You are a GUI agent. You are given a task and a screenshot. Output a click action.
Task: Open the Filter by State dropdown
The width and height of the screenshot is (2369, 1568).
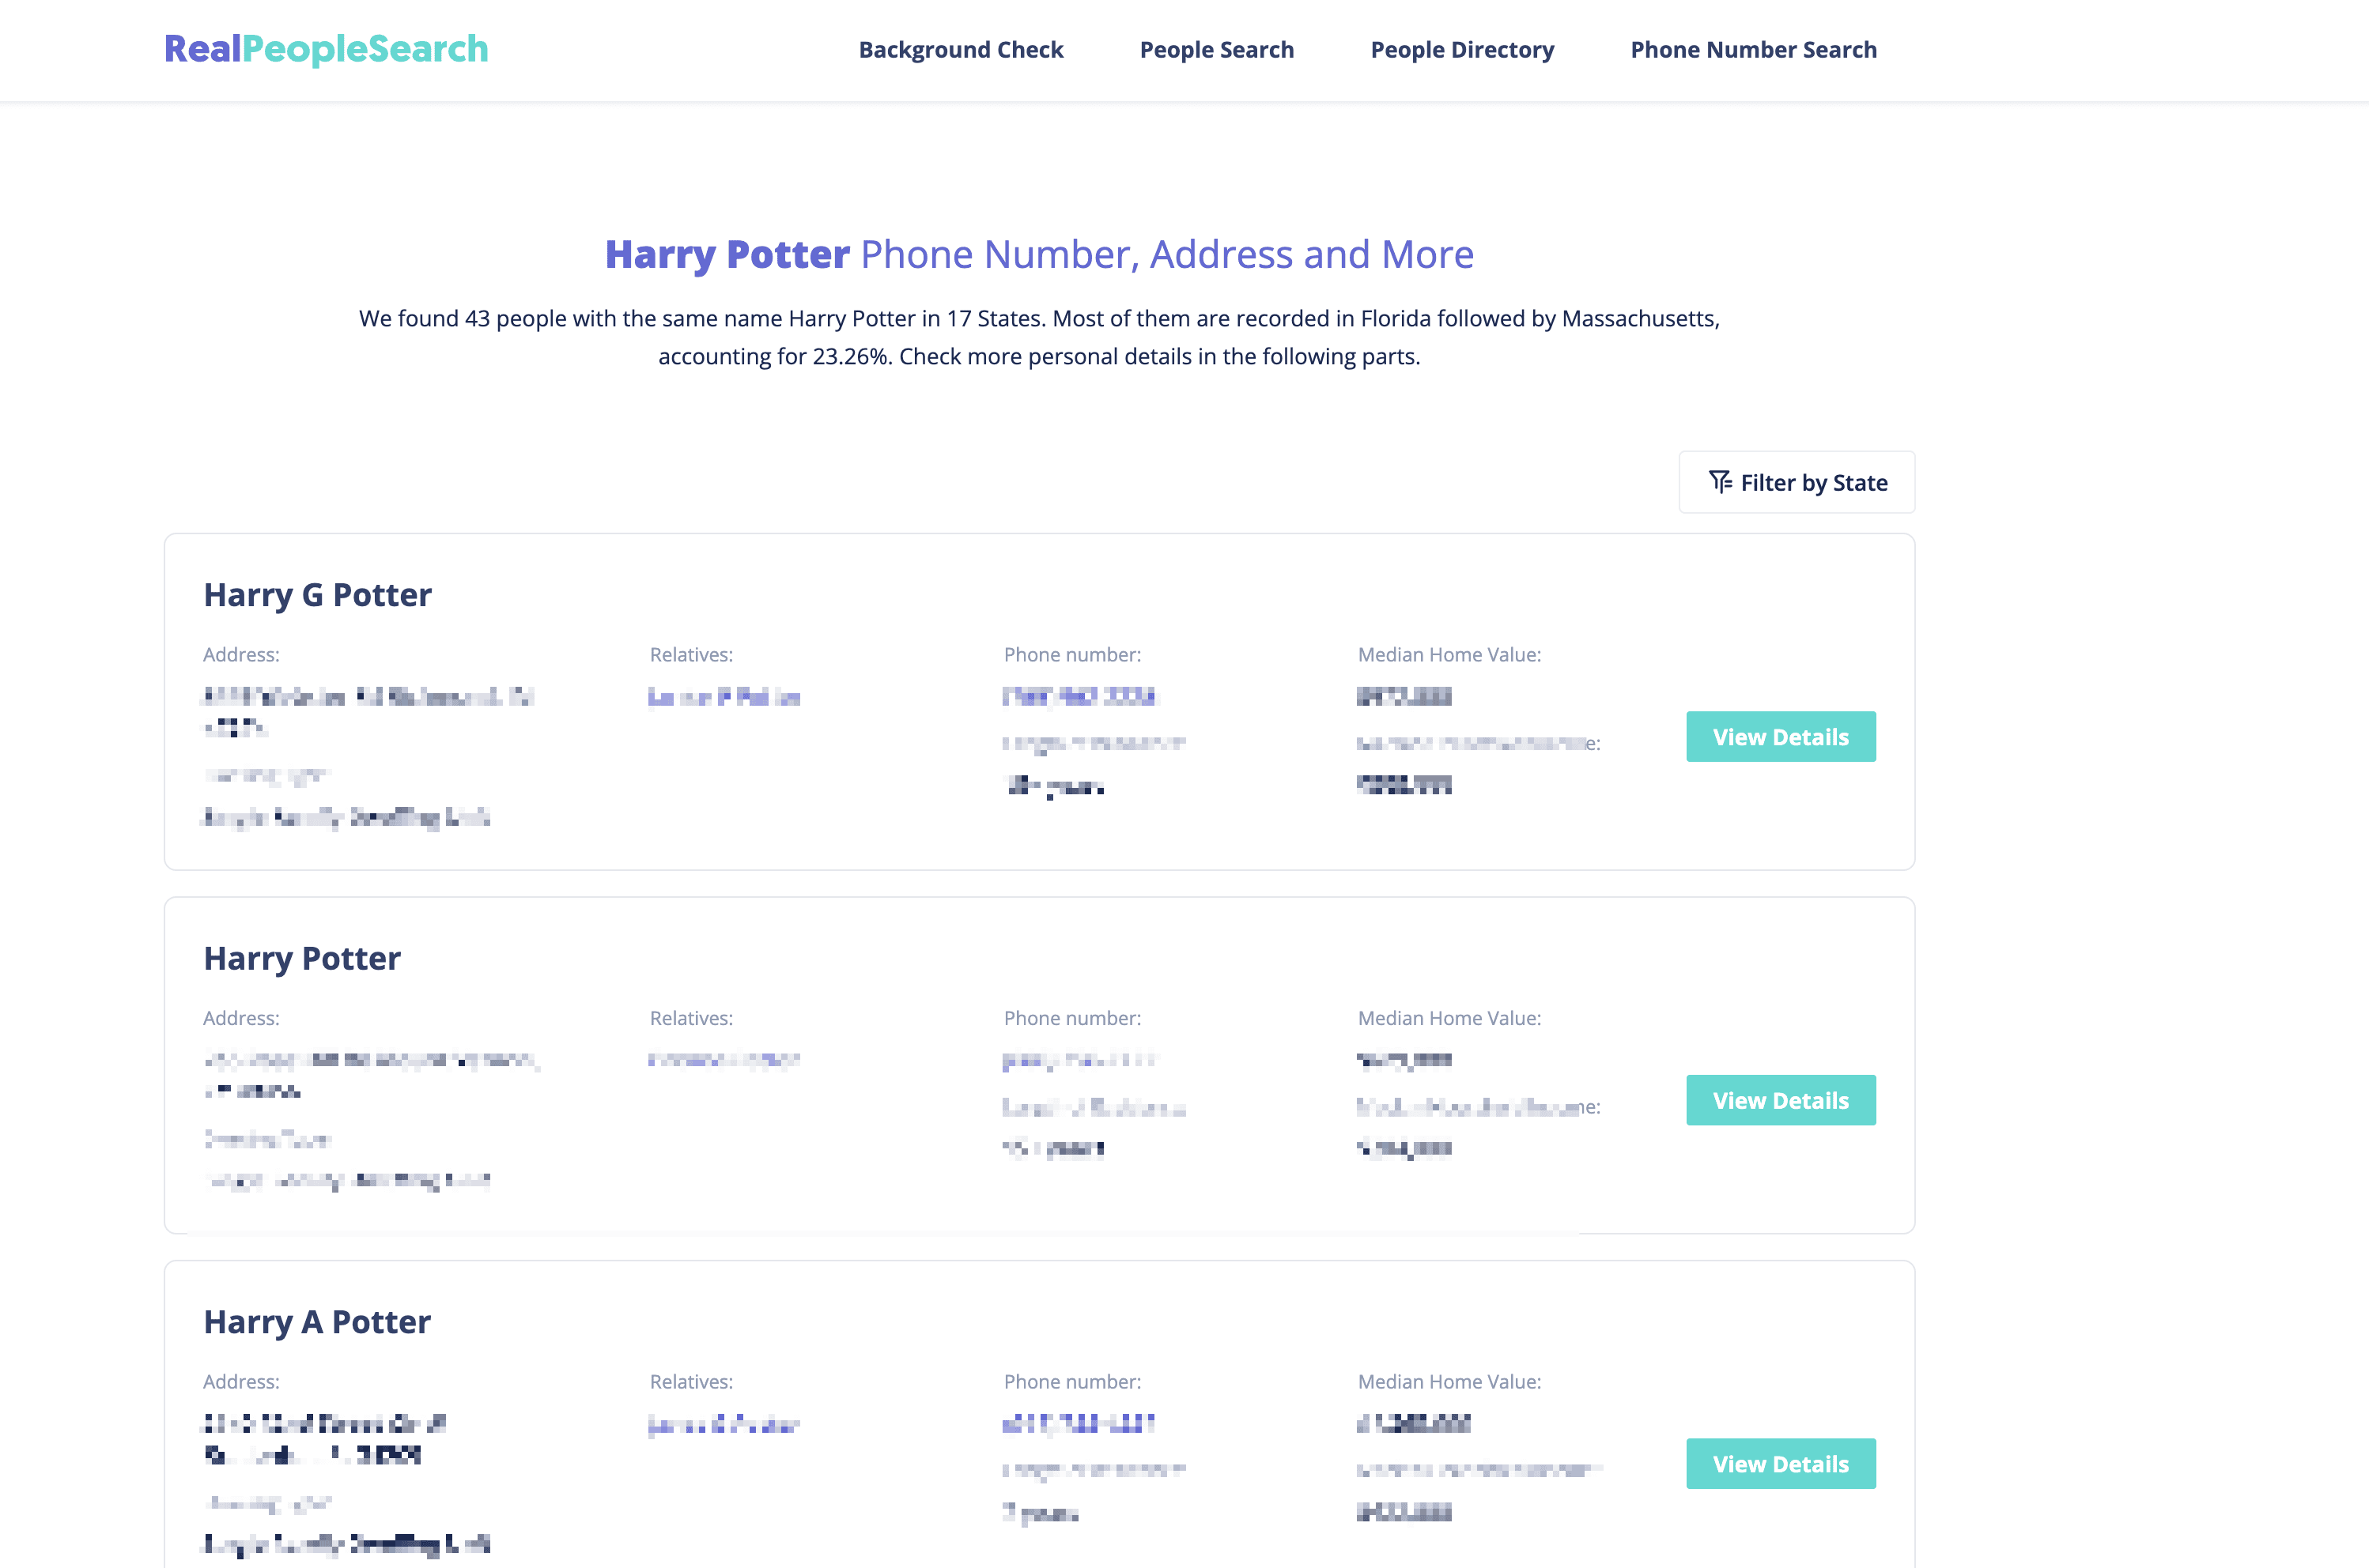click(1797, 482)
